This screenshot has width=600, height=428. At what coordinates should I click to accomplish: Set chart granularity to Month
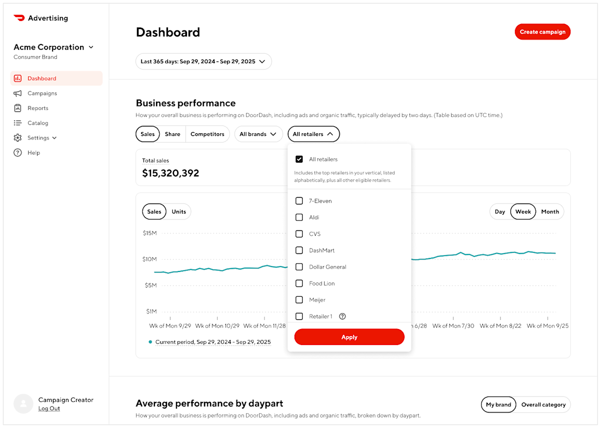[x=550, y=211]
